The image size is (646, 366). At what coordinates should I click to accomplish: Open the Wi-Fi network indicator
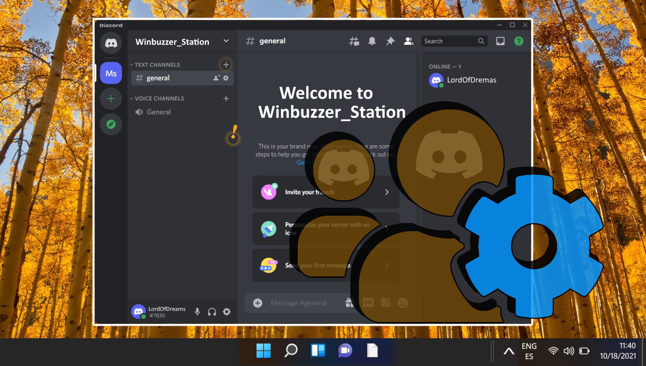coord(553,351)
